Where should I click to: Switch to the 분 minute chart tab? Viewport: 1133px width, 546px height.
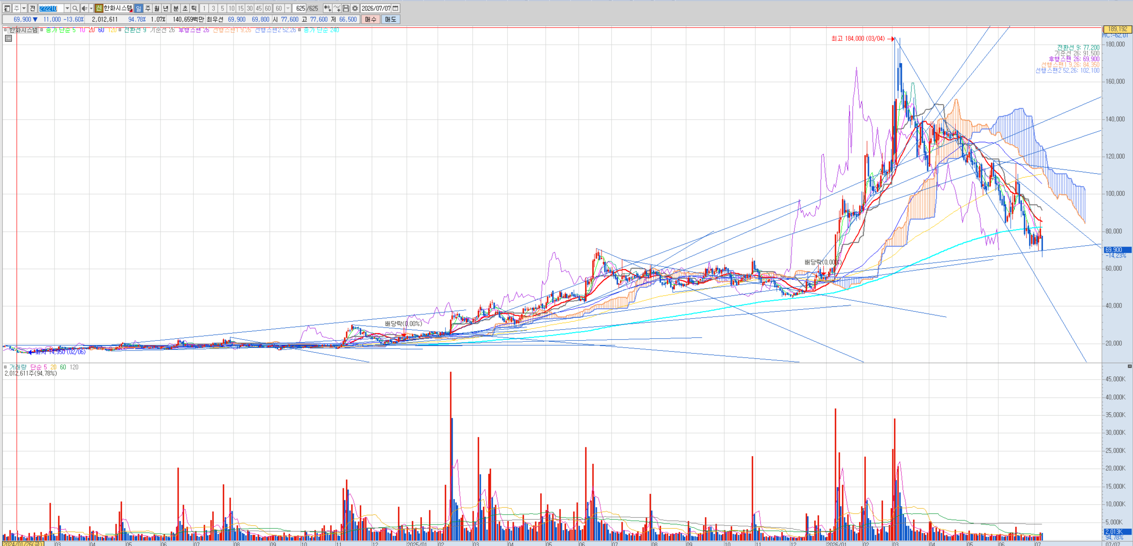click(176, 8)
